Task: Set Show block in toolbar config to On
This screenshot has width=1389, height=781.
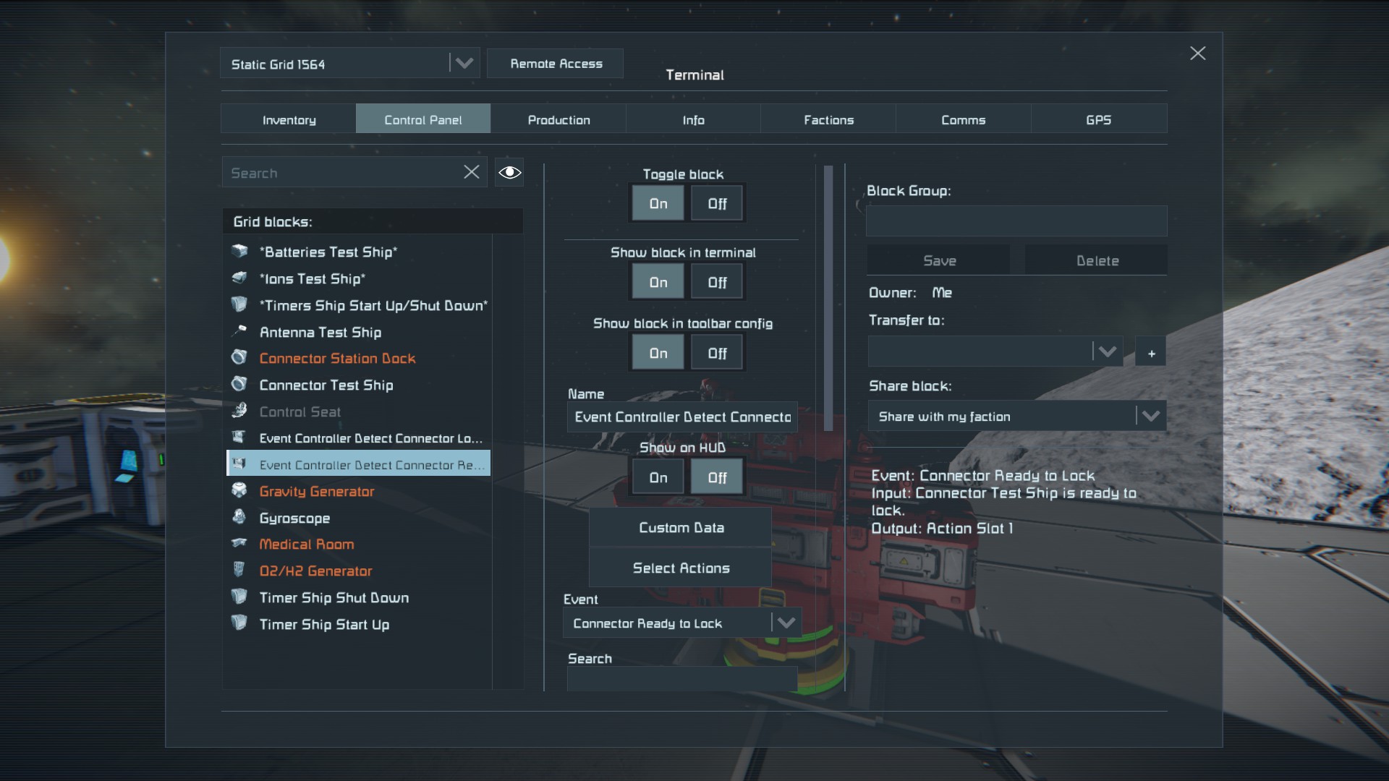Action: (658, 353)
